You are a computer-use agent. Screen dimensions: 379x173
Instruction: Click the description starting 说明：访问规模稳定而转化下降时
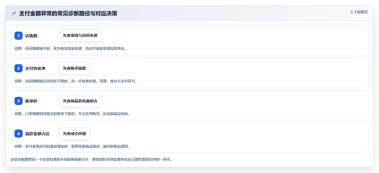pos(76,81)
